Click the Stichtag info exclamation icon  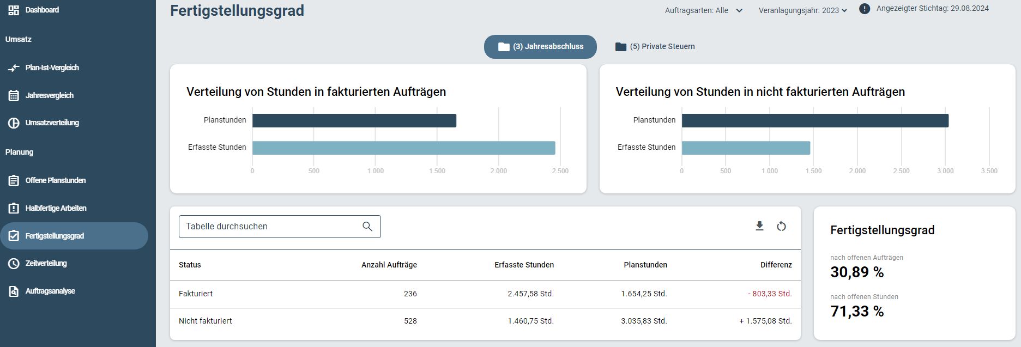coord(864,9)
